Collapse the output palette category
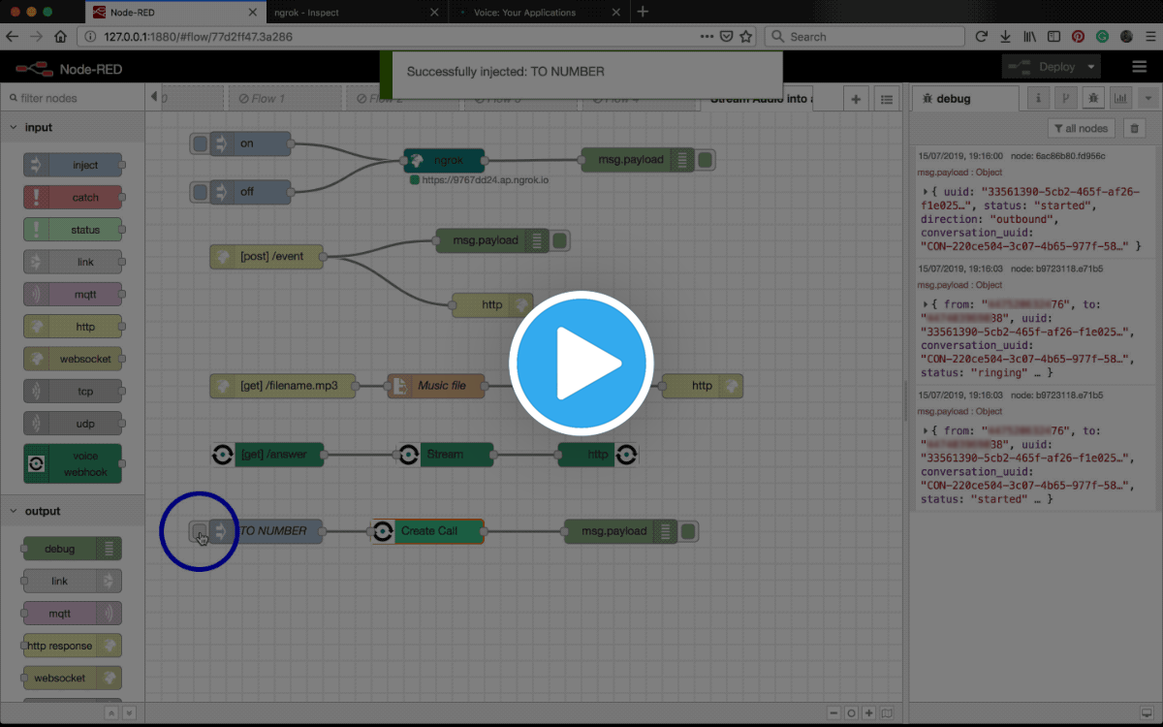The image size is (1163, 727). point(73,511)
